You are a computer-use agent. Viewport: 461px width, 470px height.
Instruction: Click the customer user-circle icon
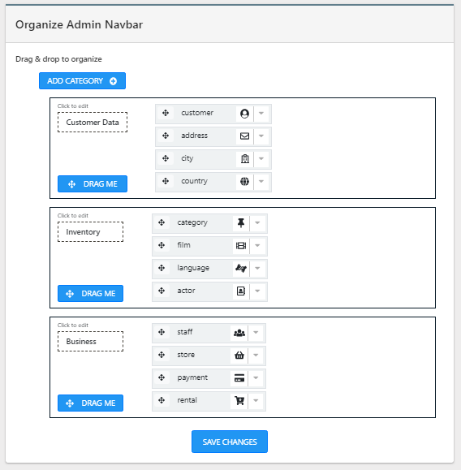[x=244, y=114]
